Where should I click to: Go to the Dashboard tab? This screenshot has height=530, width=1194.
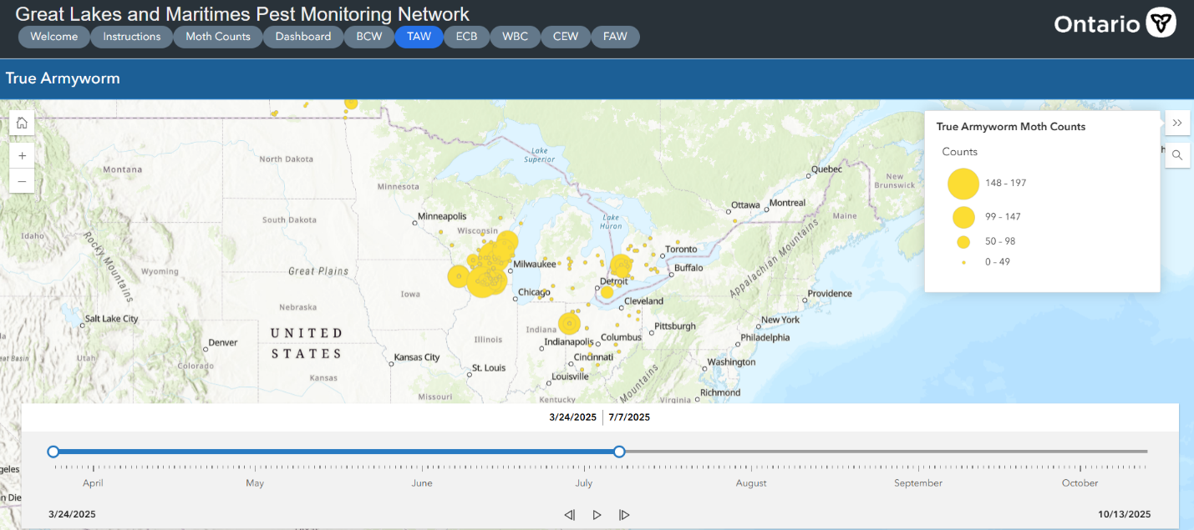click(302, 37)
